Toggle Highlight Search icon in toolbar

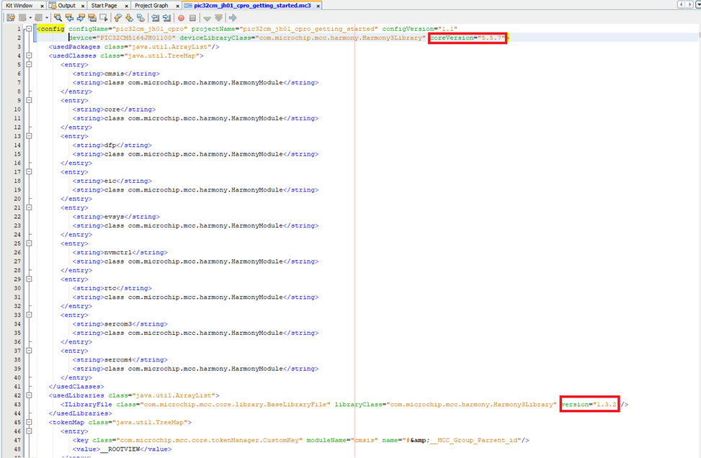[x=92, y=18]
